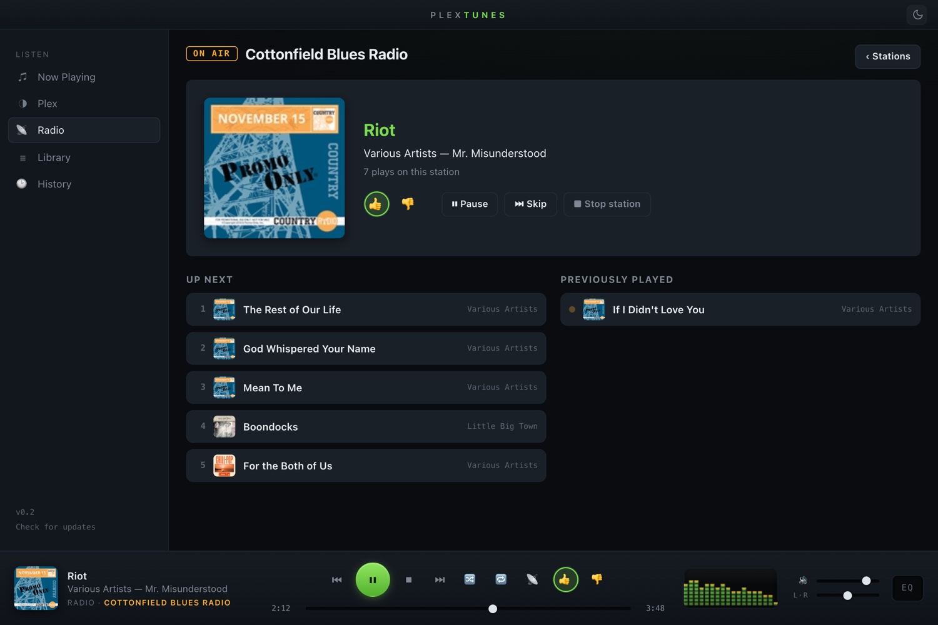The width and height of the screenshot is (938, 625).
Task: Mute audio via the speaker icon
Action: (x=803, y=581)
